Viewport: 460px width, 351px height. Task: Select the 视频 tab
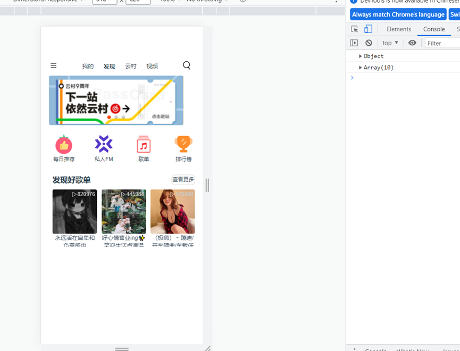[152, 66]
